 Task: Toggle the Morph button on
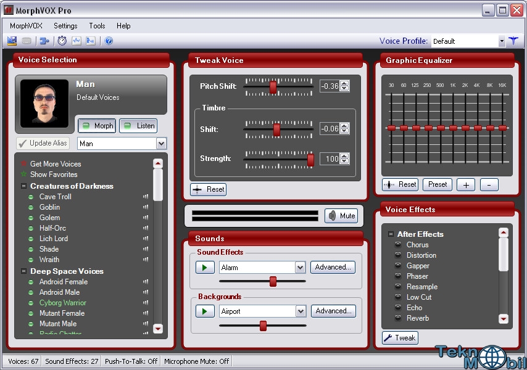97,126
